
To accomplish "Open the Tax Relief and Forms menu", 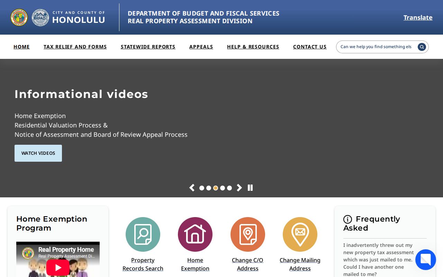I will [75, 47].
